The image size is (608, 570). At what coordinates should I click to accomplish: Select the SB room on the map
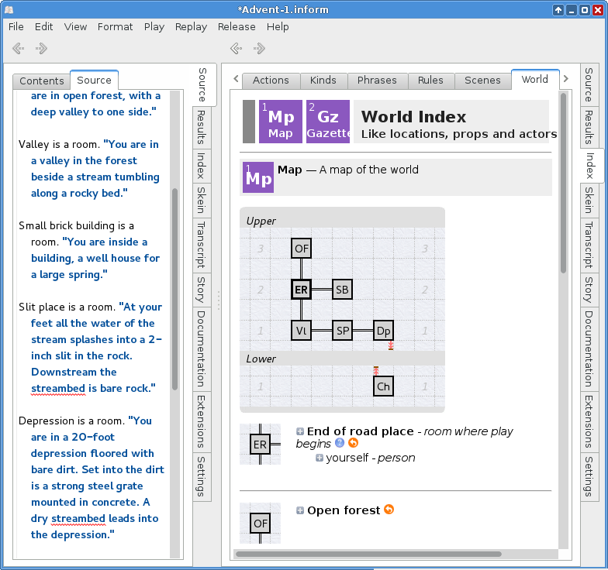tap(342, 290)
